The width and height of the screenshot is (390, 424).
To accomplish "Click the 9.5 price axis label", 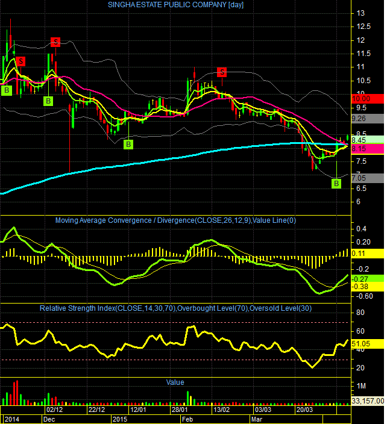I will point(361,108).
